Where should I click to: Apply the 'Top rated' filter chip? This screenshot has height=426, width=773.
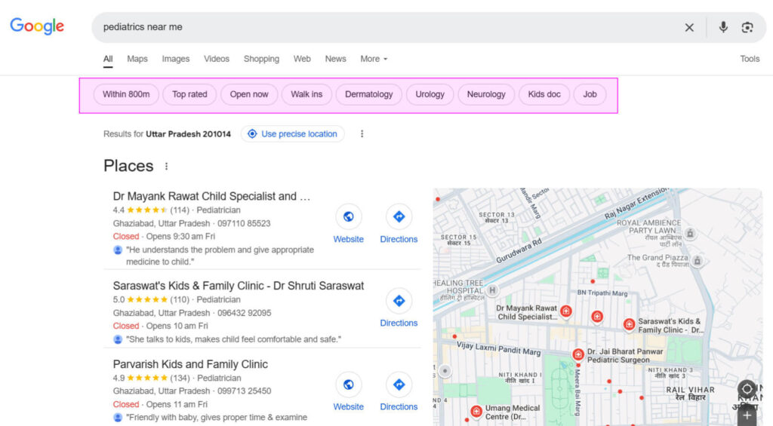click(x=189, y=94)
